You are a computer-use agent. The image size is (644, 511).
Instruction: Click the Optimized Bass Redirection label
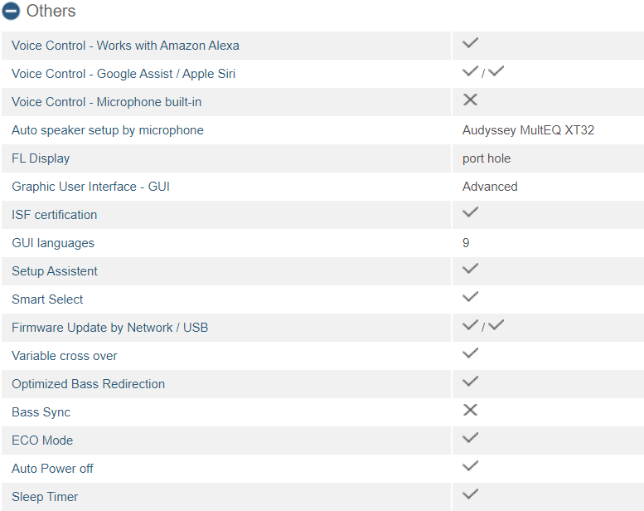[x=89, y=384]
